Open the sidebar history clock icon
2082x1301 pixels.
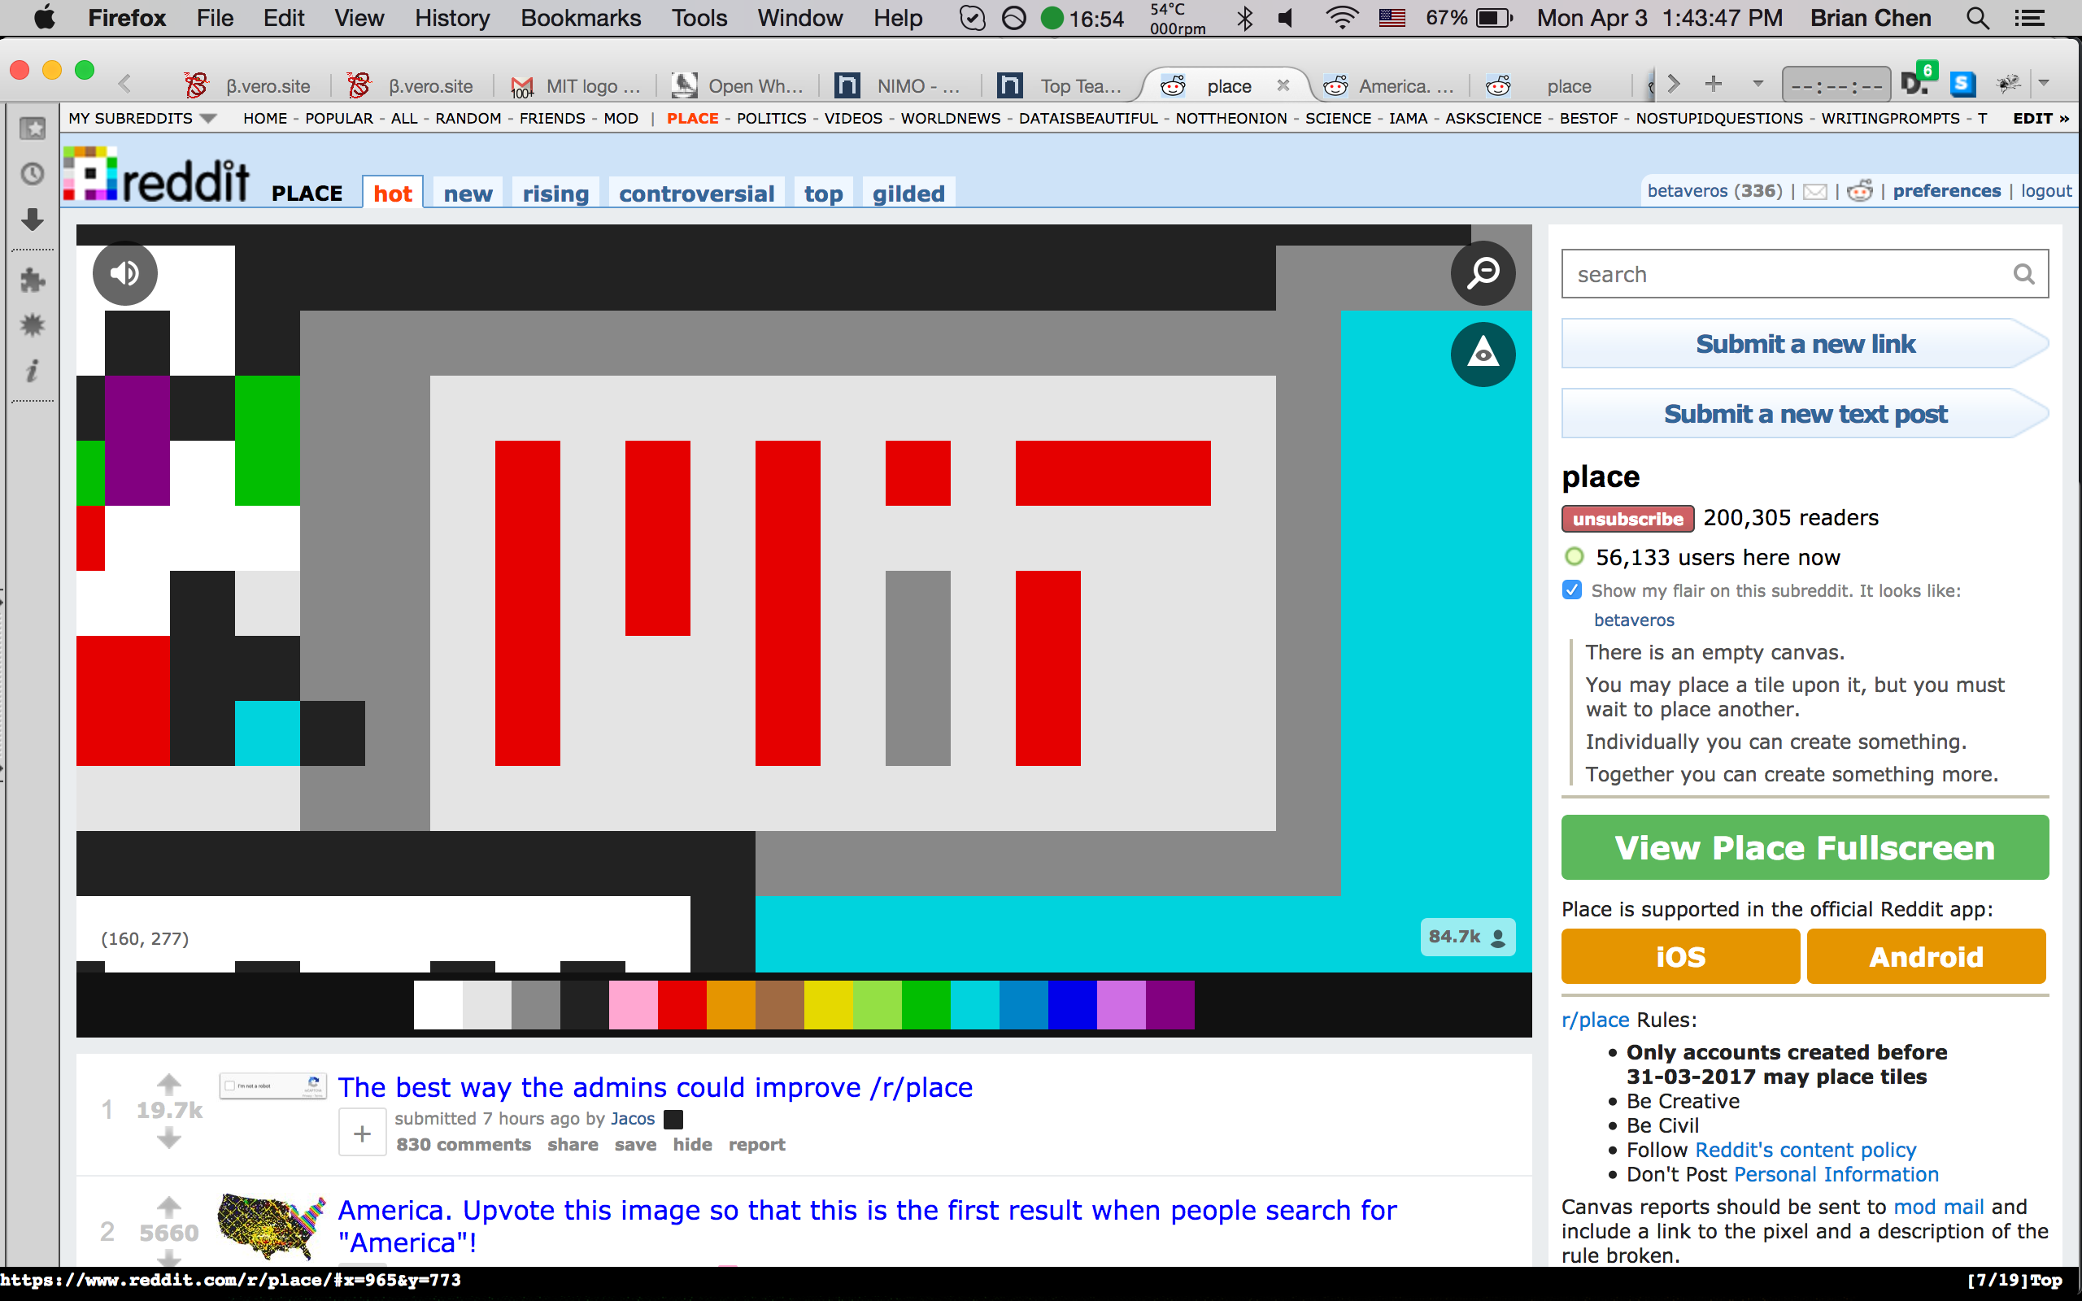pos(33,175)
